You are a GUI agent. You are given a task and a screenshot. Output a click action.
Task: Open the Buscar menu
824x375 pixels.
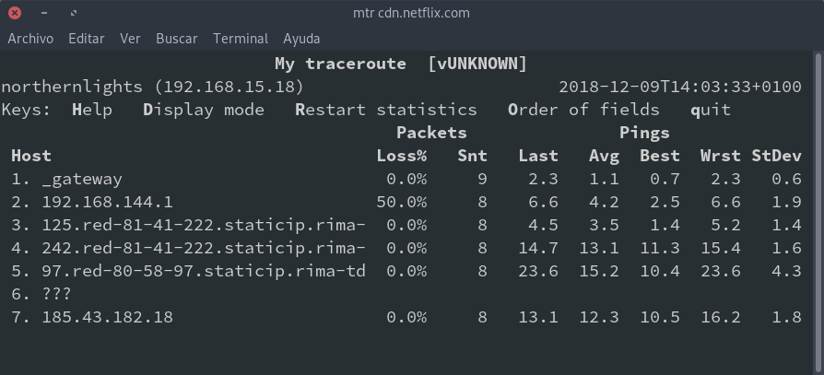coord(176,39)
